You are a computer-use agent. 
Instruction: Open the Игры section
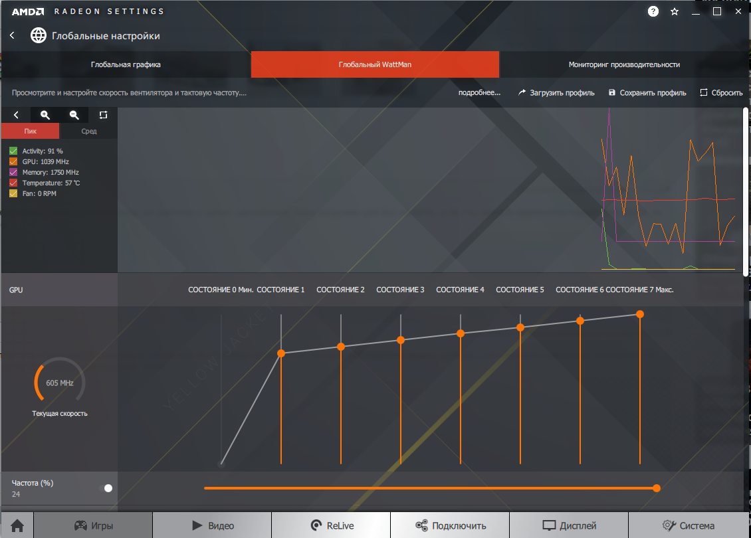(94, 525)
